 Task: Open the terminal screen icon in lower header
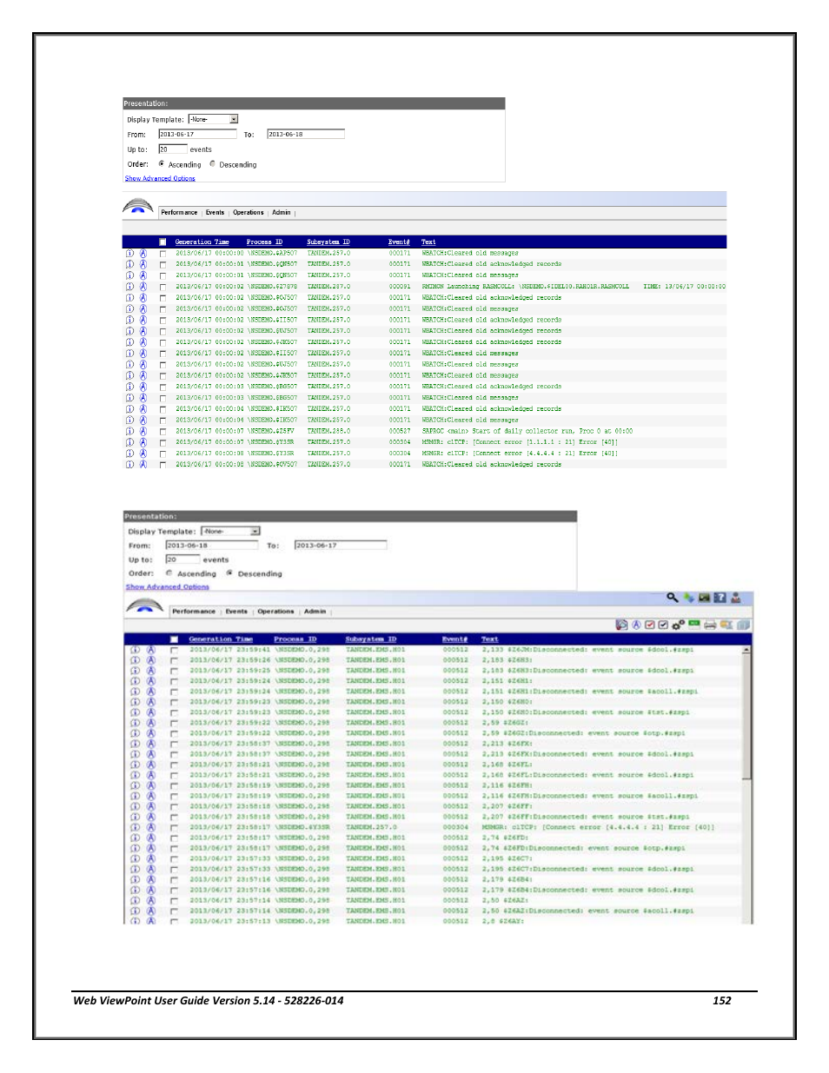(704, 598)
